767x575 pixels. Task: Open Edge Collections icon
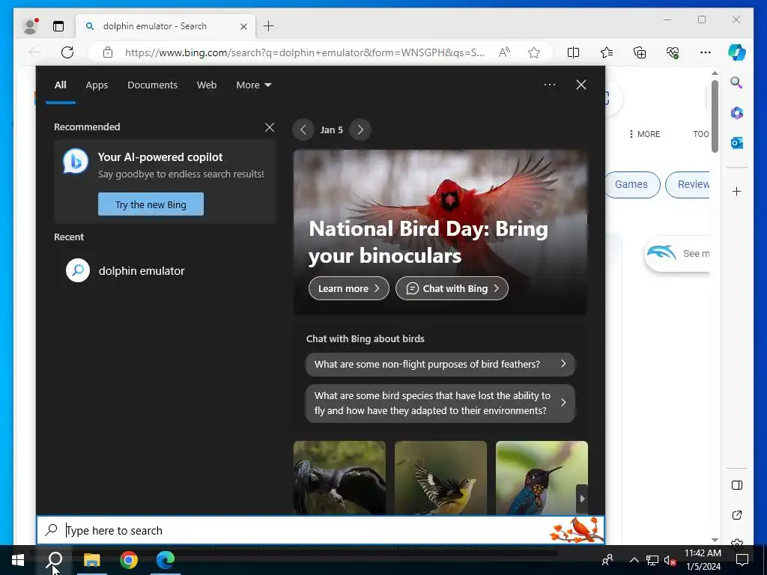[x=640, y=52]
